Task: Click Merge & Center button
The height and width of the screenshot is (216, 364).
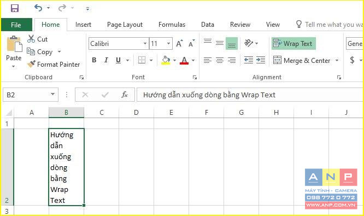Action: pos(302,60)
